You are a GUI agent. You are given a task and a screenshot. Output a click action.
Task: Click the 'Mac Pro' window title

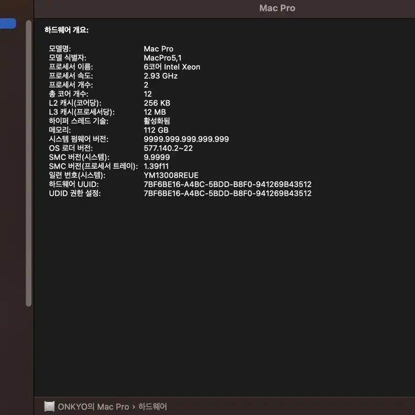[277, 8]
